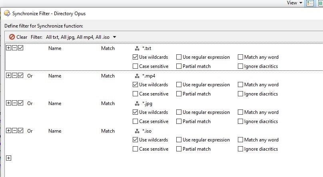Click the pattern icon next to *.mp4
Viewport: 323px width, 177px height.
click(137, 76)
